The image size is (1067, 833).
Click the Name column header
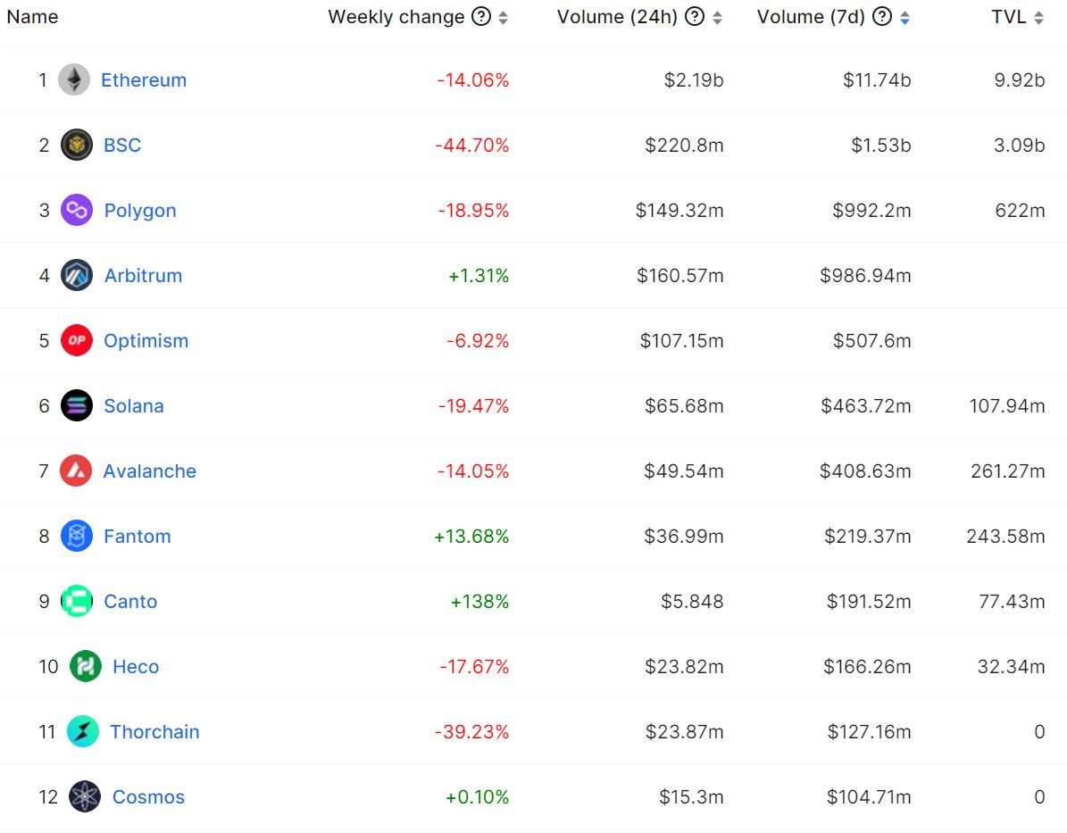click(x=32, y=17)
